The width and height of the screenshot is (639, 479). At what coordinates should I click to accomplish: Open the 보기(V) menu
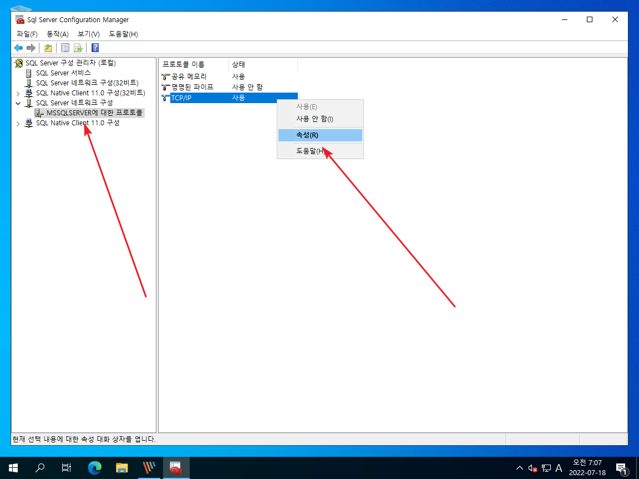coord(88,34)
